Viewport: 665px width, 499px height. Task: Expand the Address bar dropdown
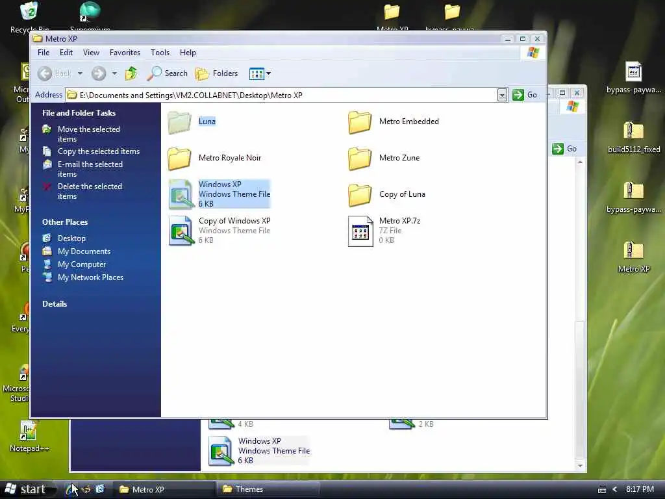coord(502,95)
